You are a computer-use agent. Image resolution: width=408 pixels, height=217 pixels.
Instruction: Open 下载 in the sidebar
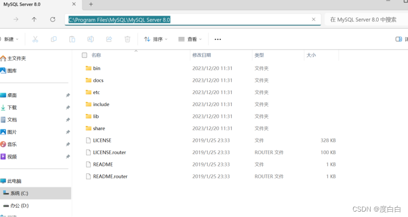click(8, 108)
